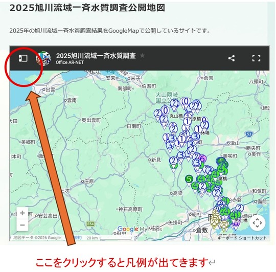Open the キーボード ショートカット link
This screenshot has height=272, width=276.
coord(242,238)
